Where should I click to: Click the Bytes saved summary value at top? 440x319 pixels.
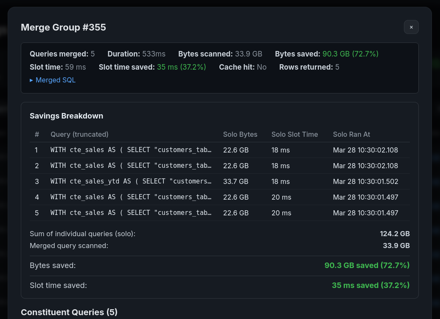pyautogui.click(x=350, y=54)
